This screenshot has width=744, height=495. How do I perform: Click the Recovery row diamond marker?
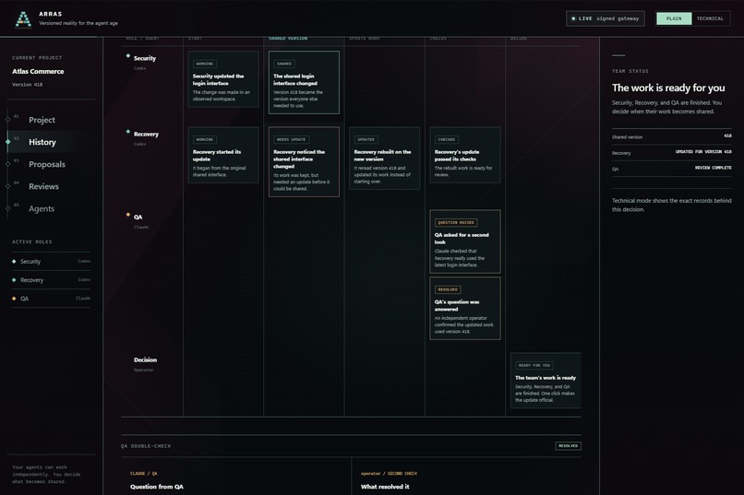128,132
